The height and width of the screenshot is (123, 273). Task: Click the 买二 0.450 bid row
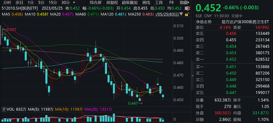click(233, 73)
